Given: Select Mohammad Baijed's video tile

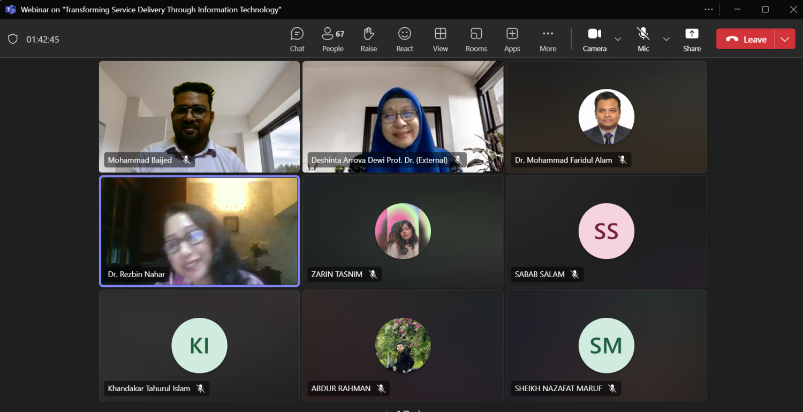Looking at the screenshot, I should 199,116.
